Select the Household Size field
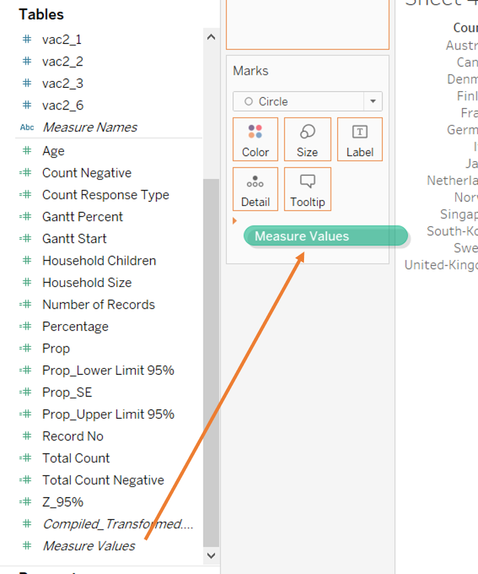Image resolution: width=478 pixels, height=574 pixels. coord(87,282)
